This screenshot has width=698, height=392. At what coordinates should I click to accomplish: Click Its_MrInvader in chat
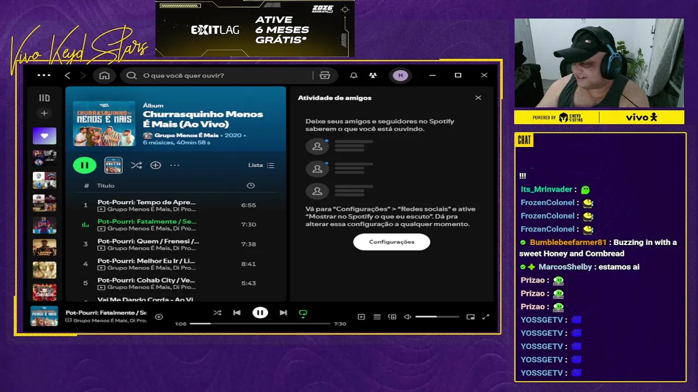point(546,189)
